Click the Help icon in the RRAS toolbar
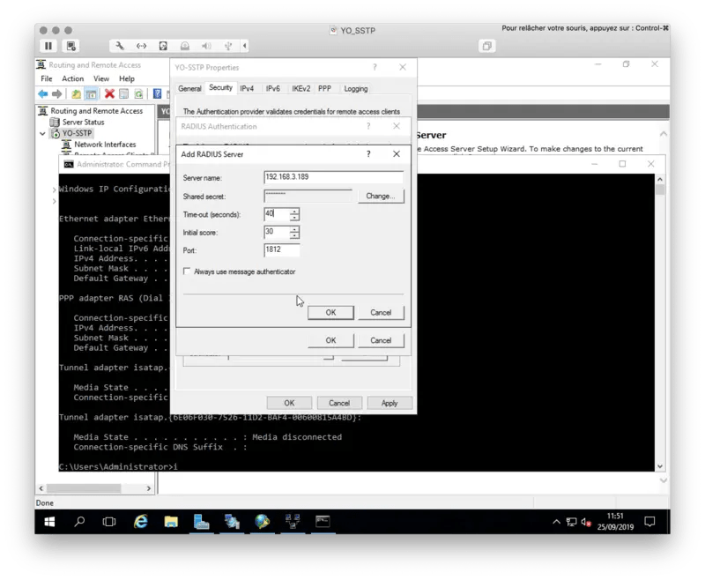This screenshot has width=705, height=580. point(157,93)
